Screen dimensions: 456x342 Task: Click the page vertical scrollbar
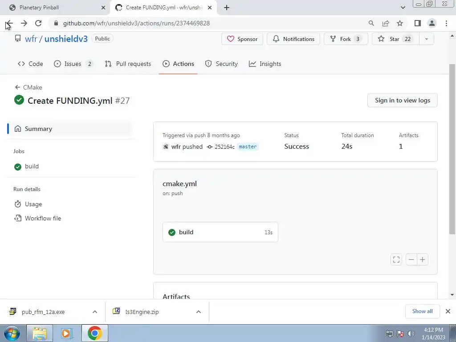[x=452, y=148]
